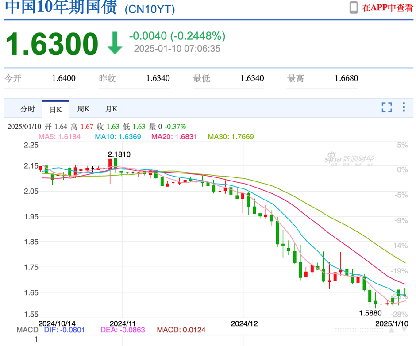Click the down triangle near chart scrollbar
The width and height of the screenshot is (416, 346).
tap(404, 330)
